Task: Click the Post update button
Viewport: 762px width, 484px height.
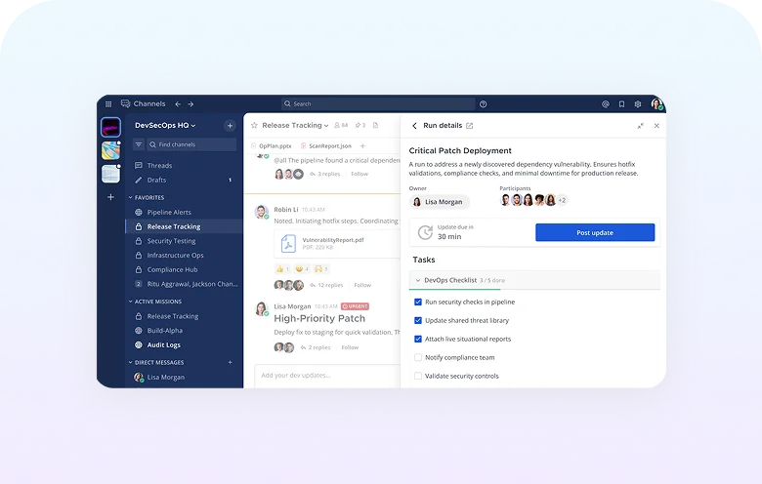Action: 594,232
